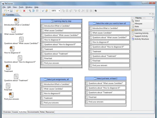
Task: Click the greyed Redo arrow icon
Action: 21,11
